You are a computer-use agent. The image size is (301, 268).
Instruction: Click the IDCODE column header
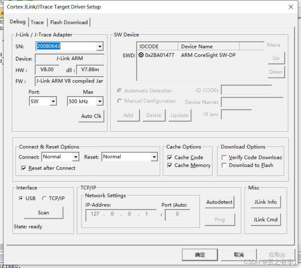pos(157,46)
